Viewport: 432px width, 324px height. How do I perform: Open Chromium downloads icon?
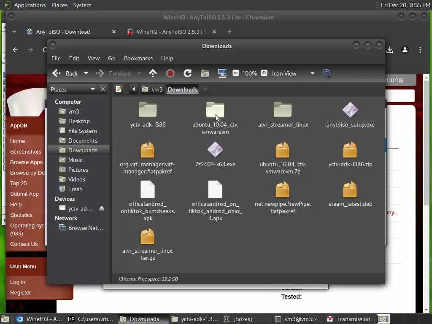click(390, 50)
